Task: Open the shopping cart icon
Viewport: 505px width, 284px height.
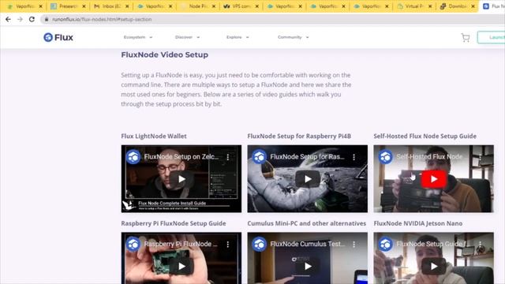Action: pyautogui.click(x=465, y=38)
